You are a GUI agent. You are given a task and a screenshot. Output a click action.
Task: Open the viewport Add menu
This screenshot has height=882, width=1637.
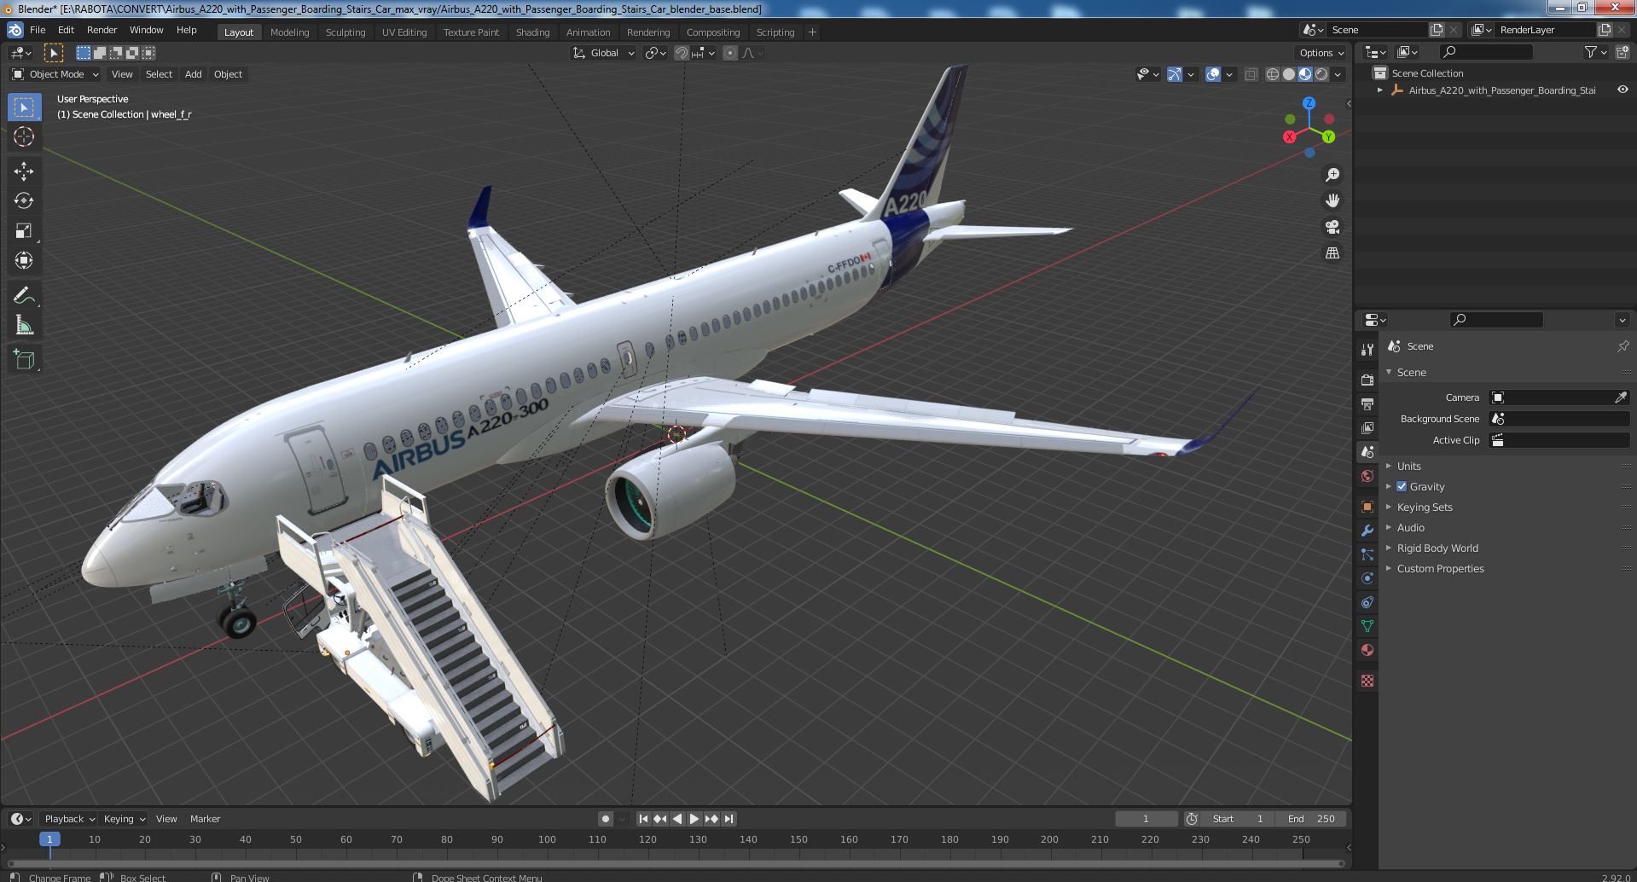pos(194,74)
